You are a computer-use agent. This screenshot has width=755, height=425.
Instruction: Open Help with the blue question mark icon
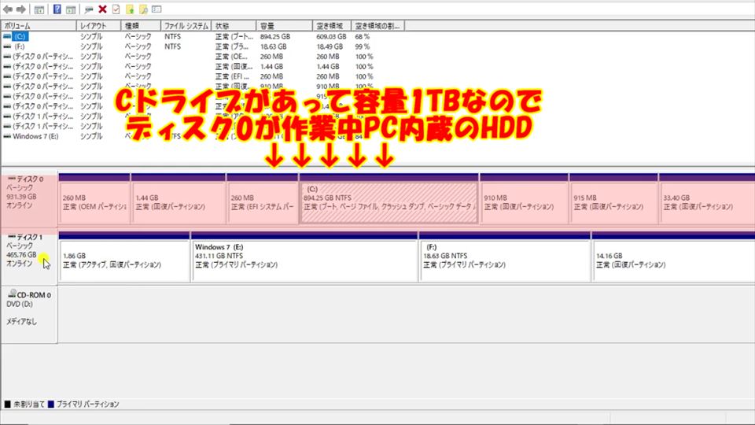[x=57, y=9]
